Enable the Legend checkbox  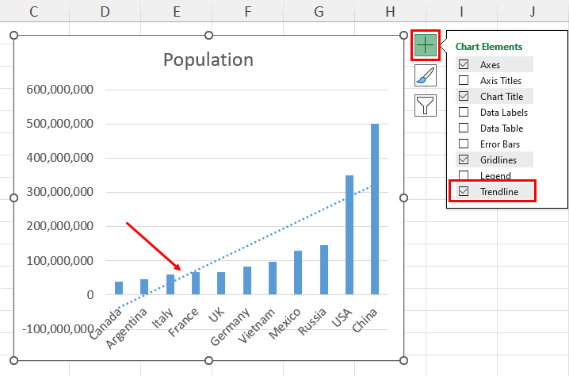464,175
